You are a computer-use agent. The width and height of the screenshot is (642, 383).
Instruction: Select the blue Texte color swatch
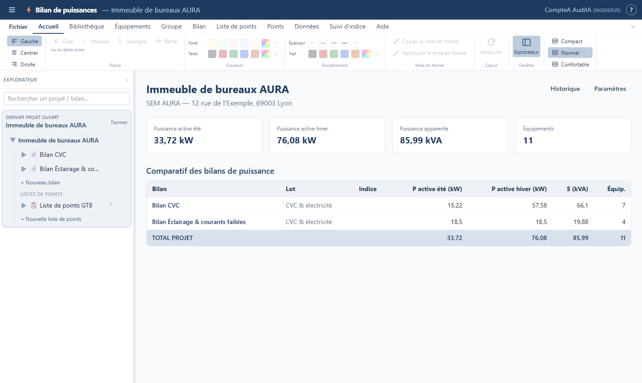coord(244,54)
